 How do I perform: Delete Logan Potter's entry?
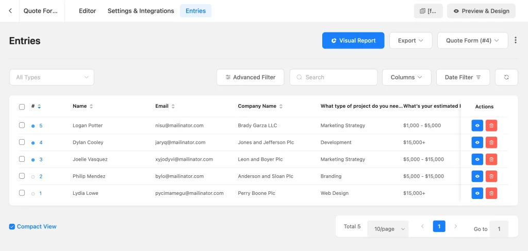click(x=491, y=126)
